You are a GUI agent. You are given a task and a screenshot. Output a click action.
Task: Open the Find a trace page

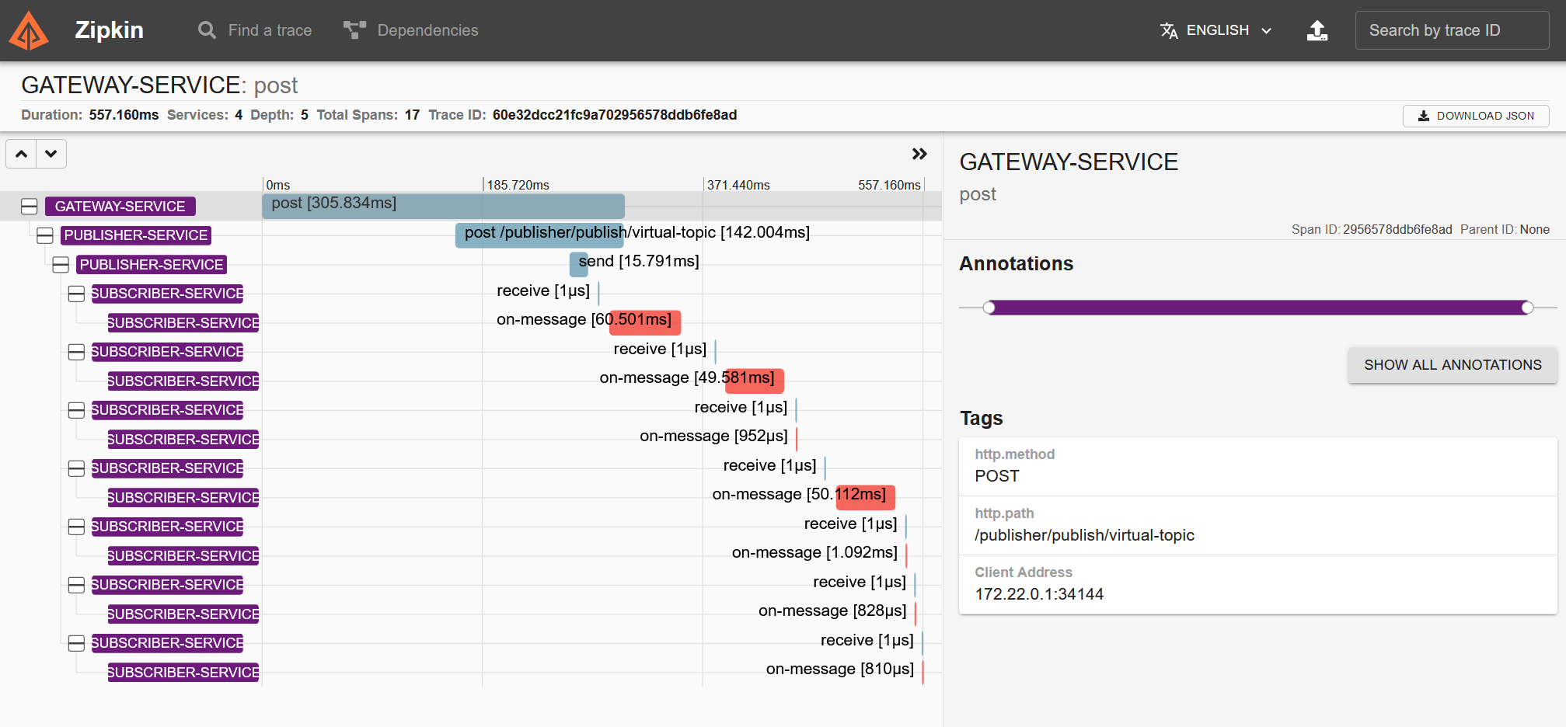(x=255, y=30)
